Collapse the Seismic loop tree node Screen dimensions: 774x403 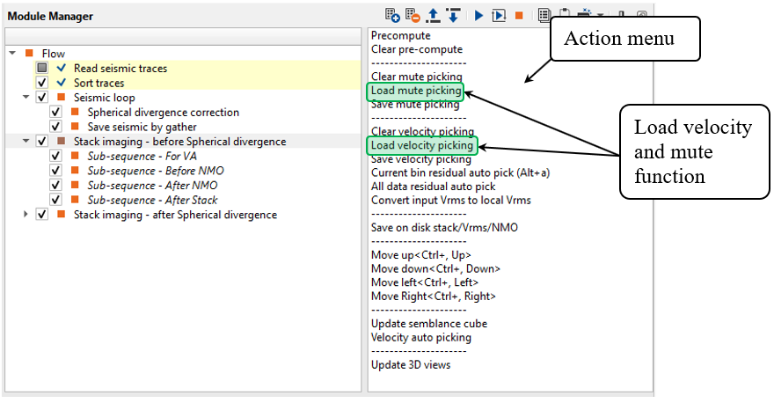(x=26, y=98)
